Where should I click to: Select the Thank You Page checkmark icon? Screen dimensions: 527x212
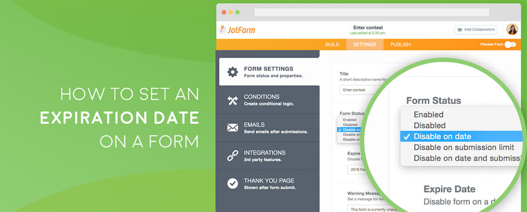click(232, 184)
